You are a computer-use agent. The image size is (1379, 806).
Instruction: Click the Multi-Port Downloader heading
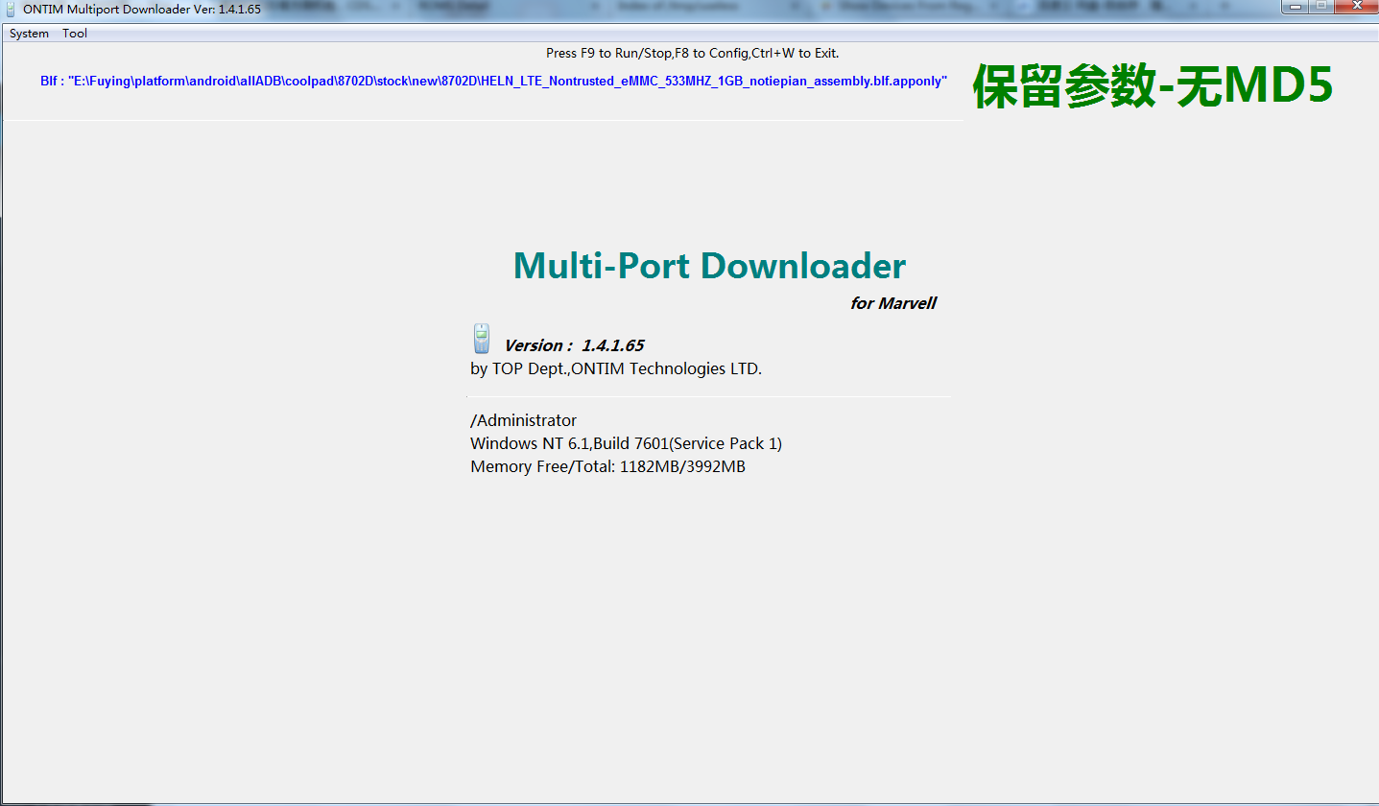click(709, 266)
